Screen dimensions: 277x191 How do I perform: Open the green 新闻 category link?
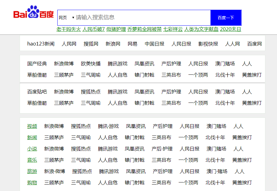click(x=32, y=138)
